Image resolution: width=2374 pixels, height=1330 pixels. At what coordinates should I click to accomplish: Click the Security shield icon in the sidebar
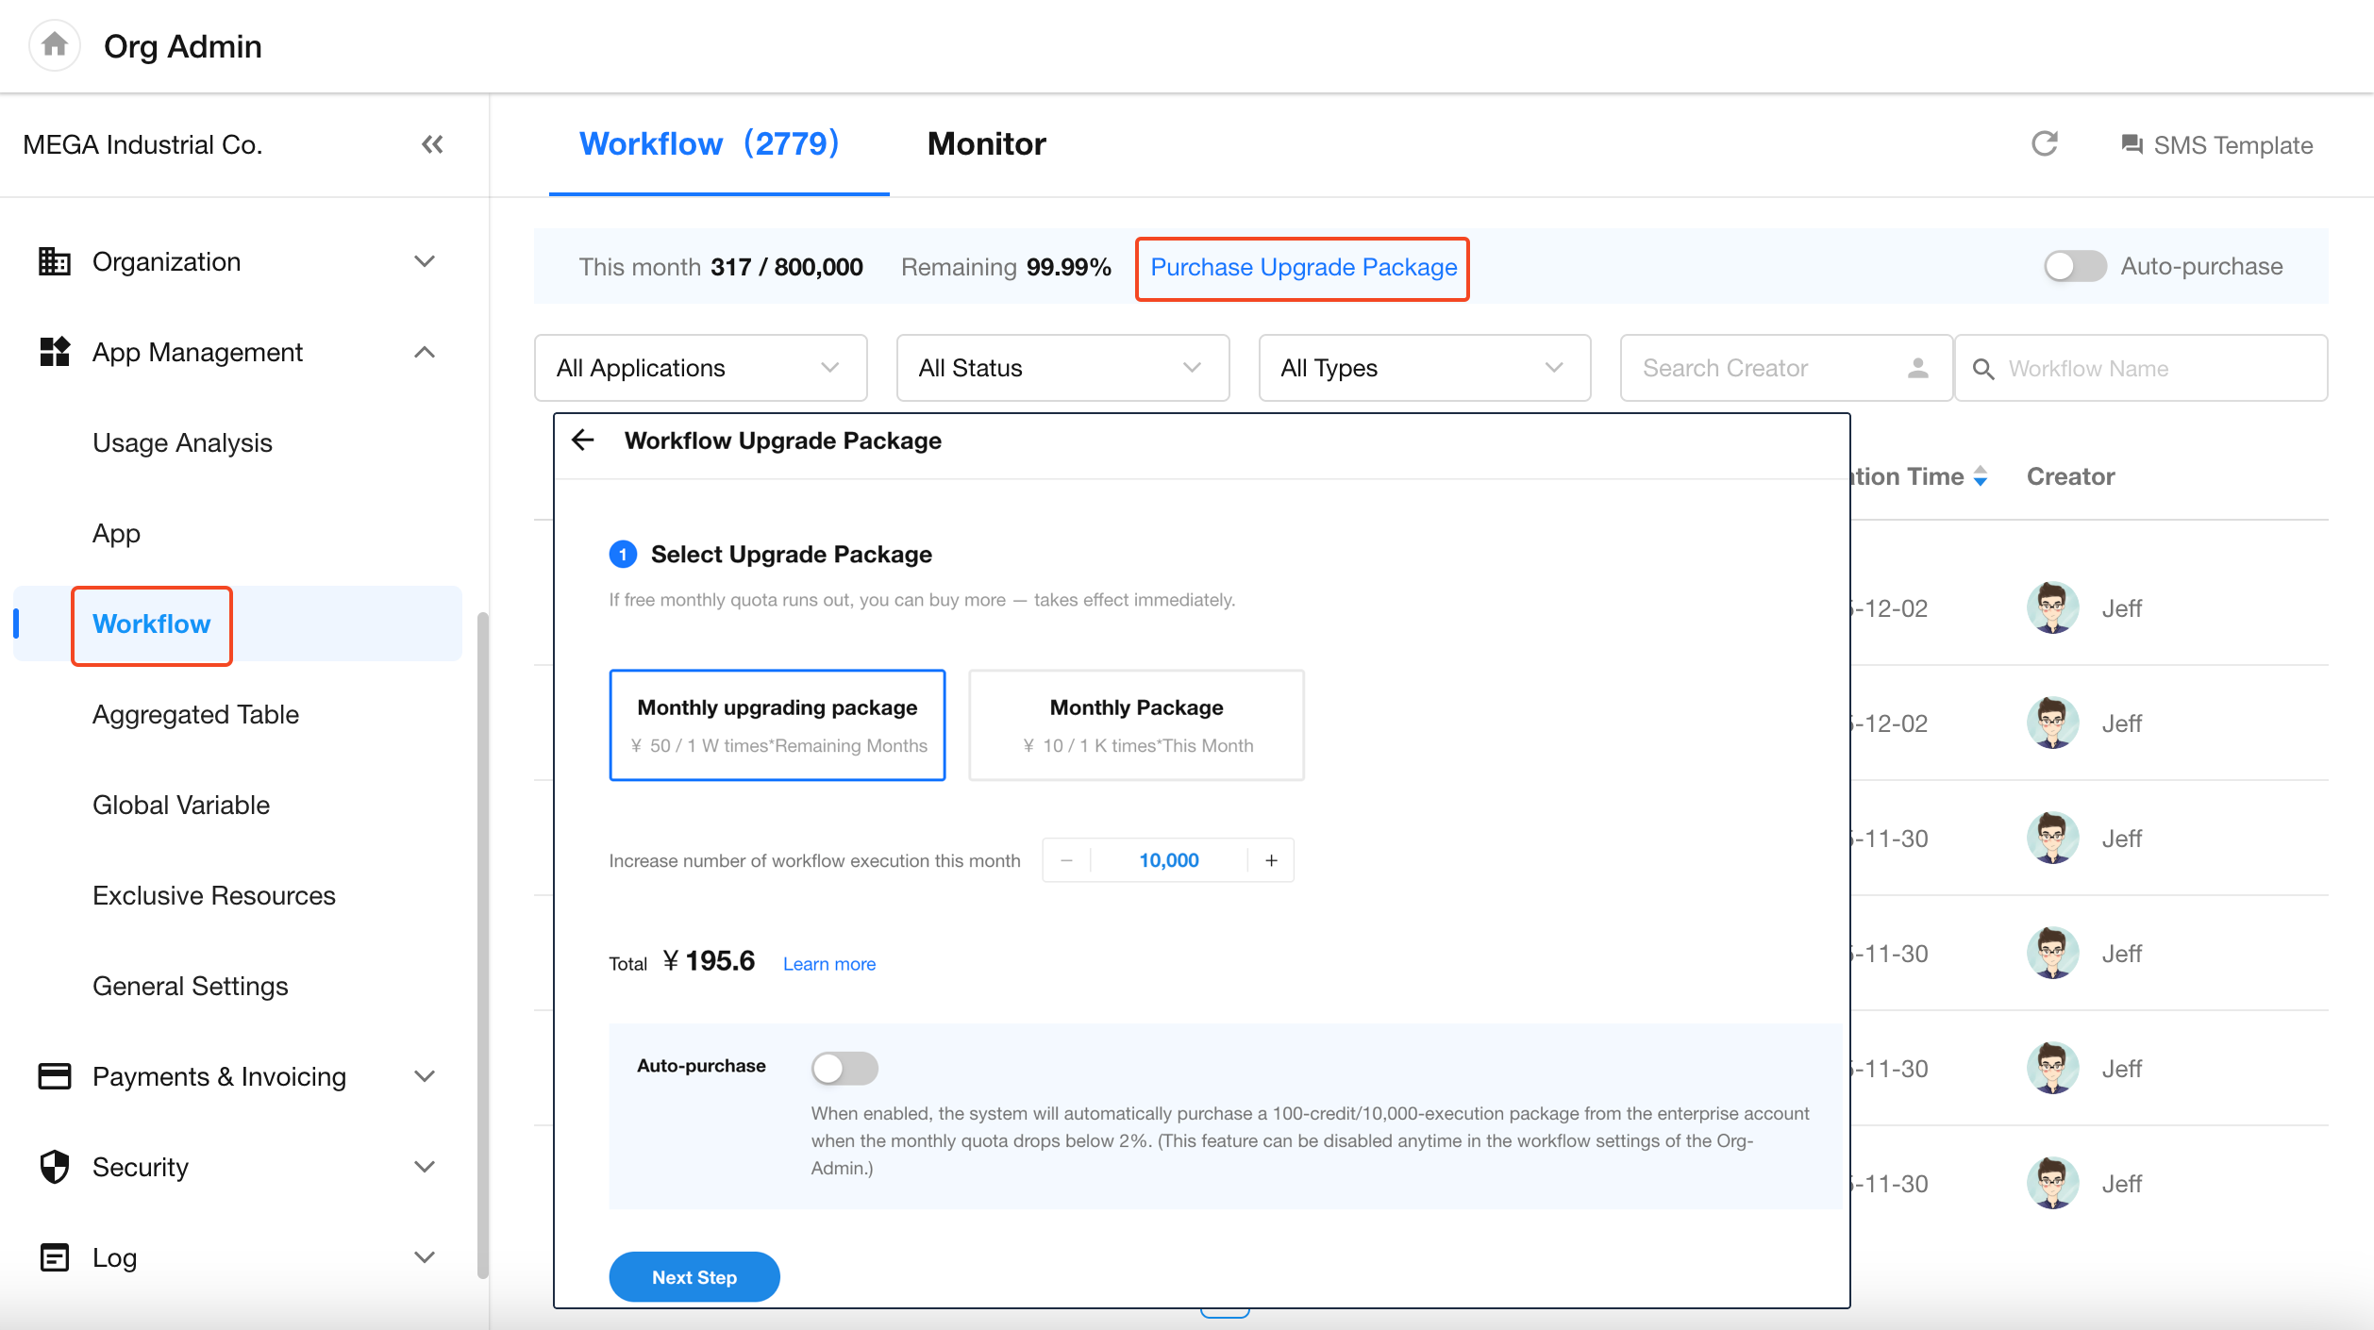click(x=55, y=1167)
